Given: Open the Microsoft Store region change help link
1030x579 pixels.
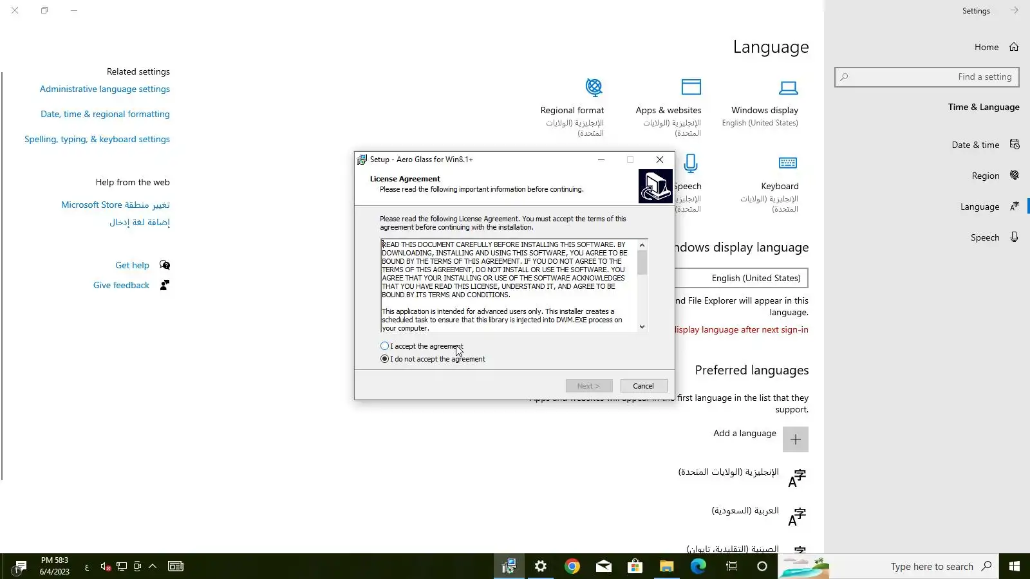Looking at the screenshot, I should [116, 205].
